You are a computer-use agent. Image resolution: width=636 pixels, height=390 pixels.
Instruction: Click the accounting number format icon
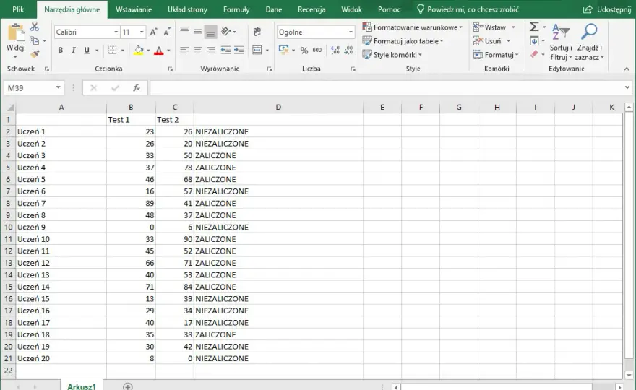click(x=283, y=51)
